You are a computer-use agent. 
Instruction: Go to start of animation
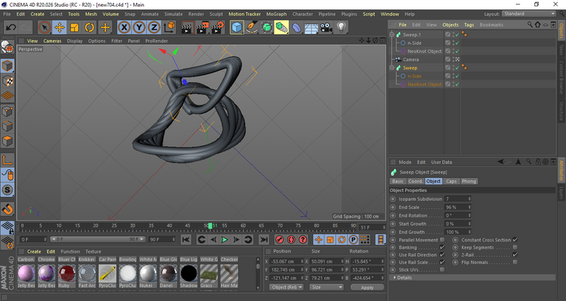point(186,239)
